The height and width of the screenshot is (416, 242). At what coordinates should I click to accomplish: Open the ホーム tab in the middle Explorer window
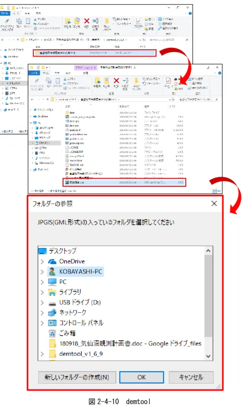click(46, 73)
